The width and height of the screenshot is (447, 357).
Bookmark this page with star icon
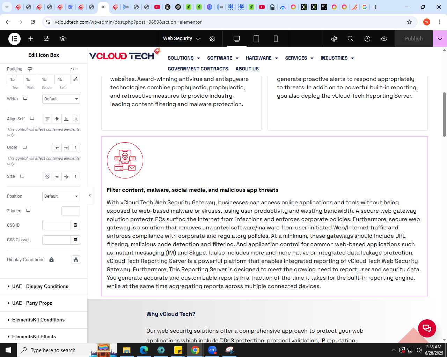point(409,22)
